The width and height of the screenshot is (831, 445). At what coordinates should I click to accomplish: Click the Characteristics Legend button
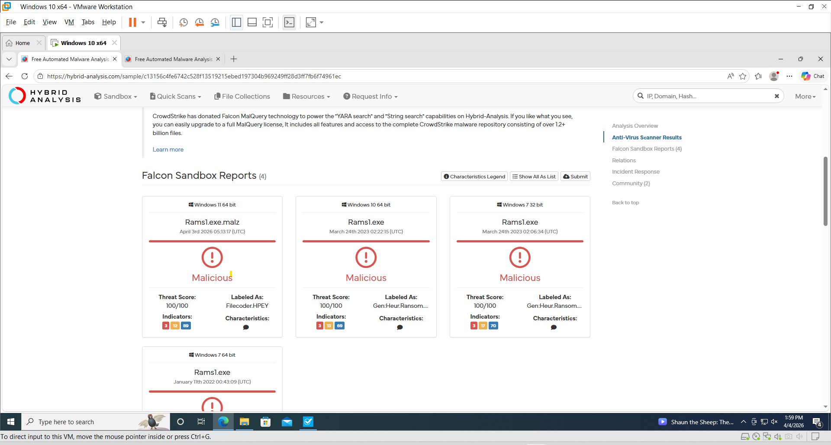(x=474, y=176)
